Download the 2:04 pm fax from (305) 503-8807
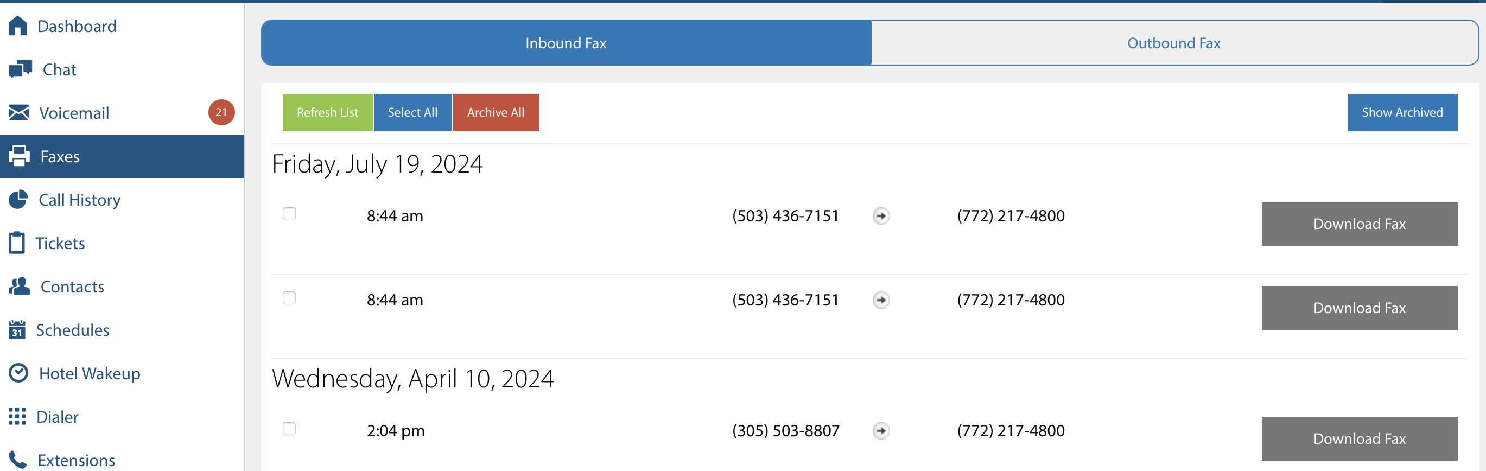This screenshot has height=471, width=1486. (x=1358, y=438)
